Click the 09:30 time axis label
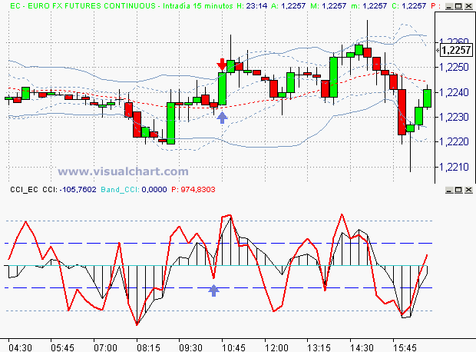Image resolution: width=476 pixels, height=352 pixels. point(191,347)
